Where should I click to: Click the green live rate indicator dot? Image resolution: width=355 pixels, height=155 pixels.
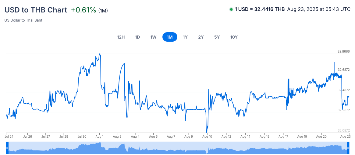(x=231, y=9)
